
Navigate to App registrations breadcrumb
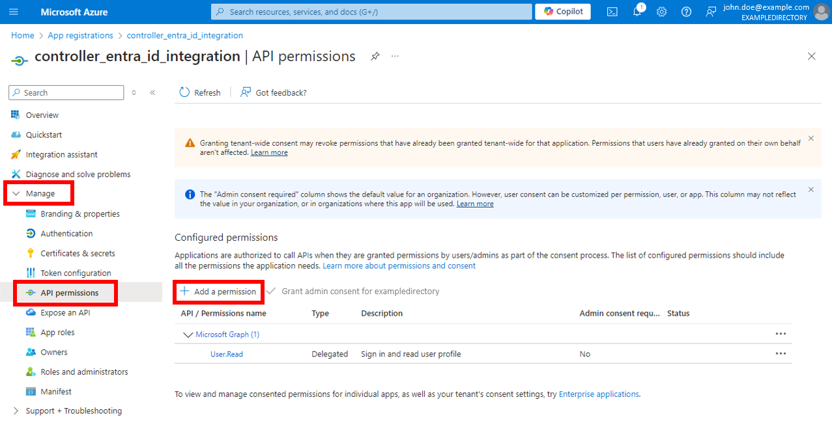pos(80,35)
